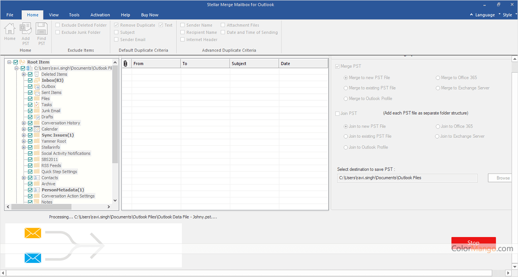Screen dimensions: 518x277
Task: Click the Deleted Items folder icon
Action: (x=37, y=74)
